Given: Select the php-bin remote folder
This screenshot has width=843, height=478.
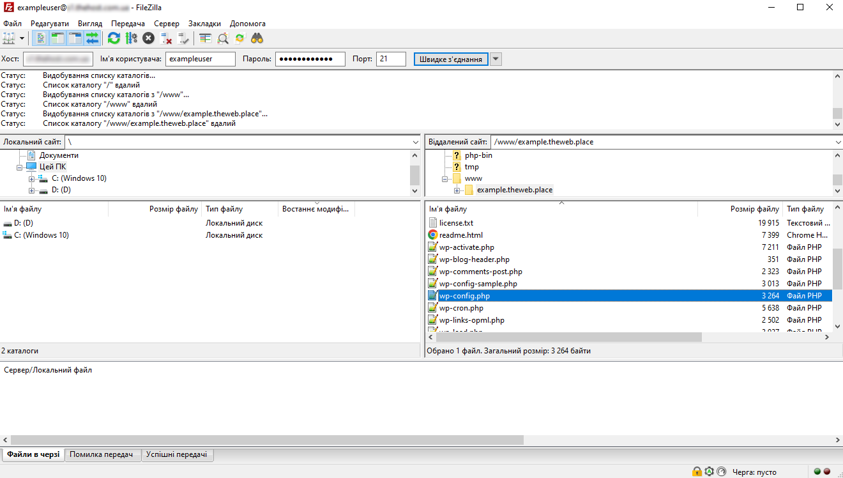Looking at the screenshot, I should pos(478,155).
